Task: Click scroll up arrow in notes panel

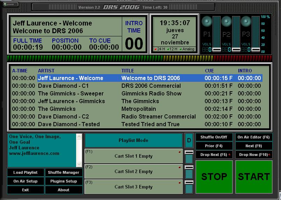Action: [x=79, y=137]
